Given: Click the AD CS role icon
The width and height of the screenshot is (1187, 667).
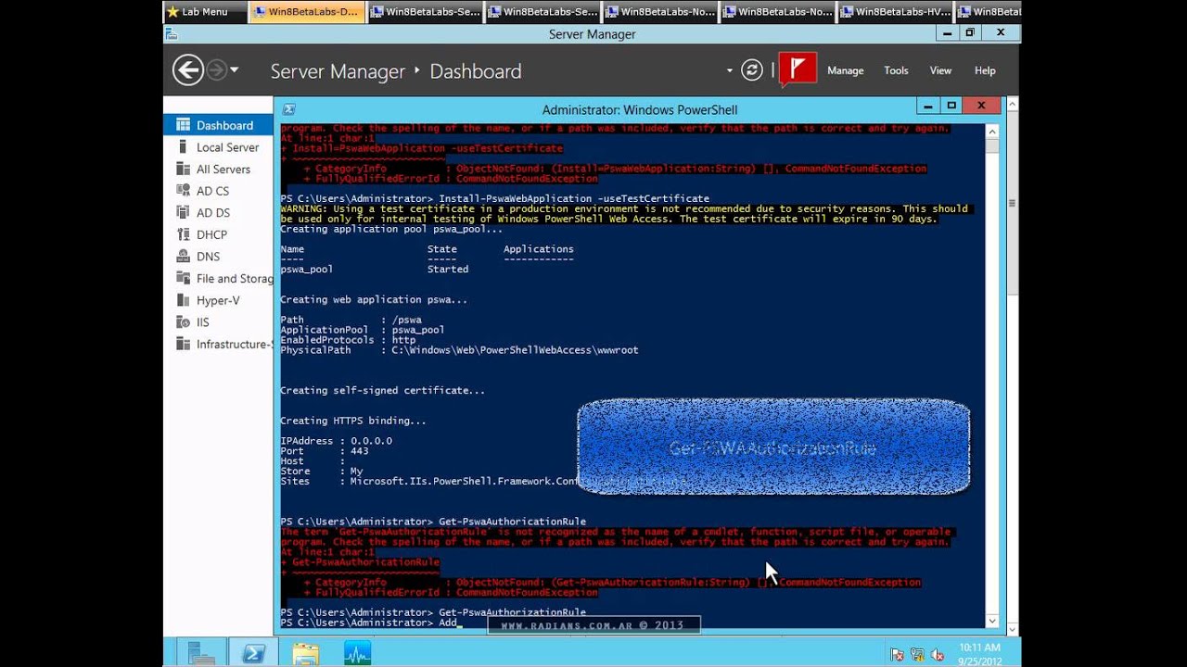Looking at the screenshot, I should [182, 191].
